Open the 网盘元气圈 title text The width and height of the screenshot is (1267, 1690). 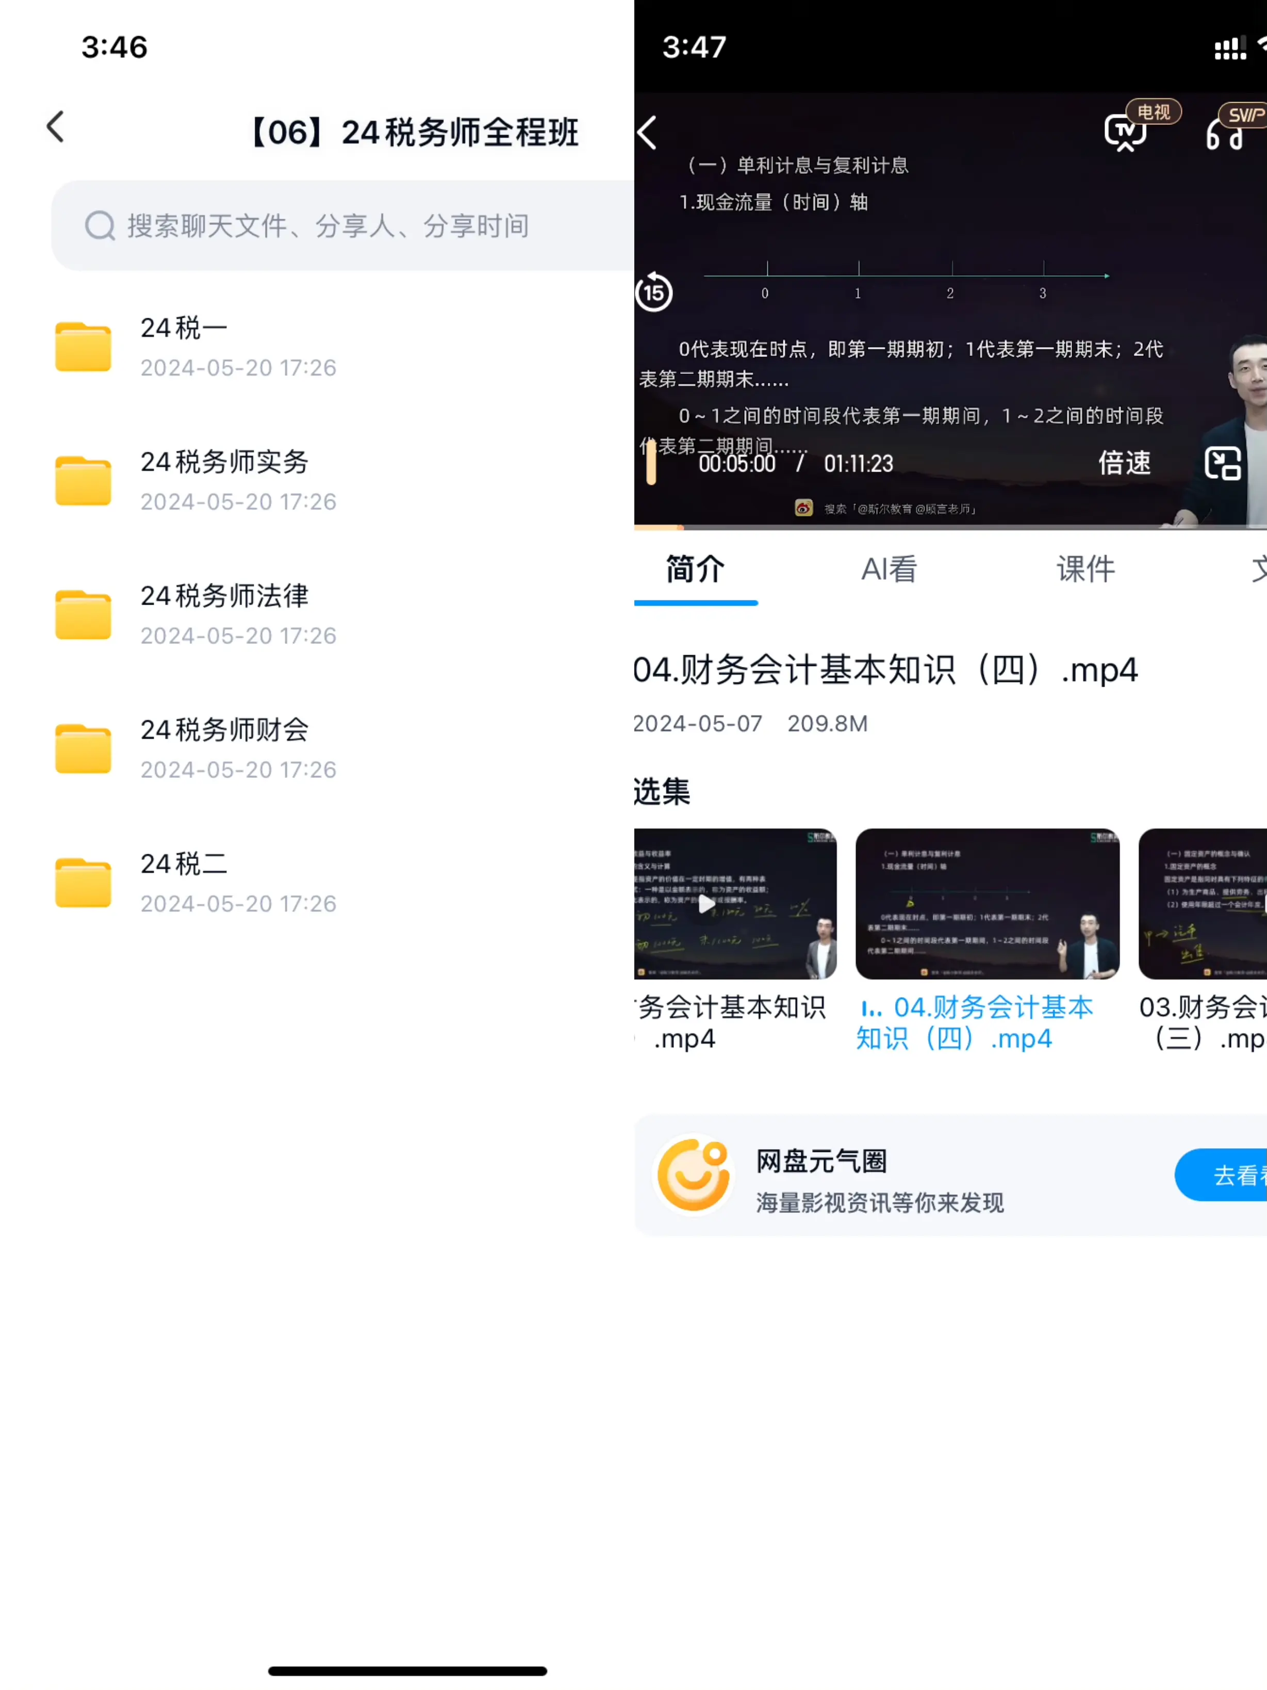[822, 1161]
